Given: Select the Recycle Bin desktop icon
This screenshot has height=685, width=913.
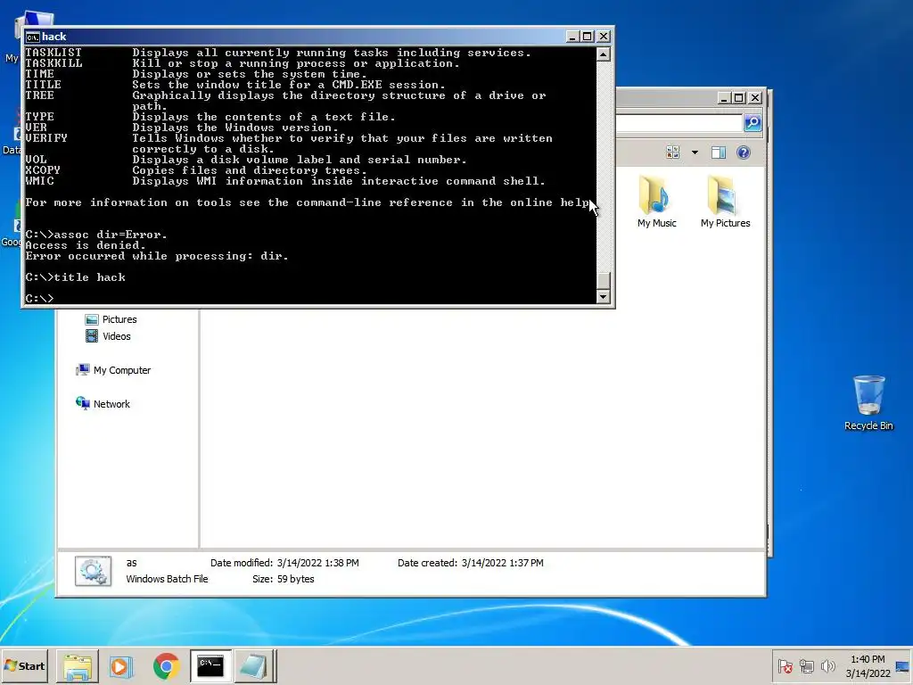Looking at the screenshot, I should point(868,403).
